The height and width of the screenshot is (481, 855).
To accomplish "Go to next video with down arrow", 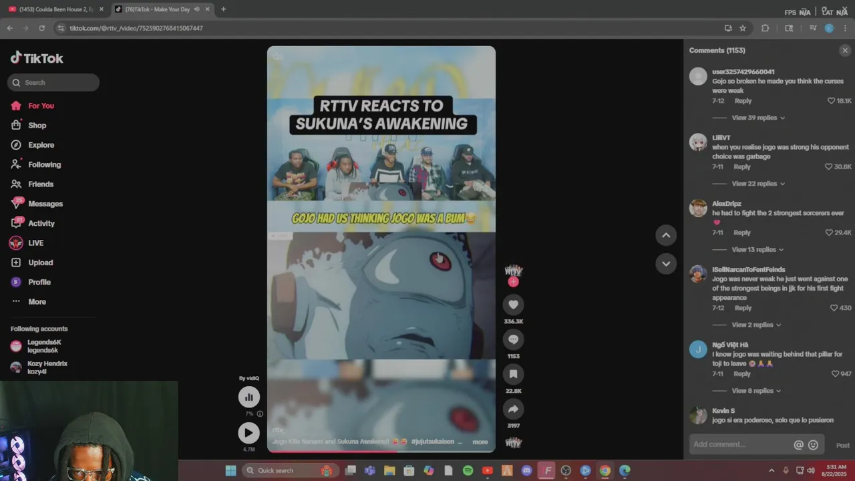I will tap(666, 264).
